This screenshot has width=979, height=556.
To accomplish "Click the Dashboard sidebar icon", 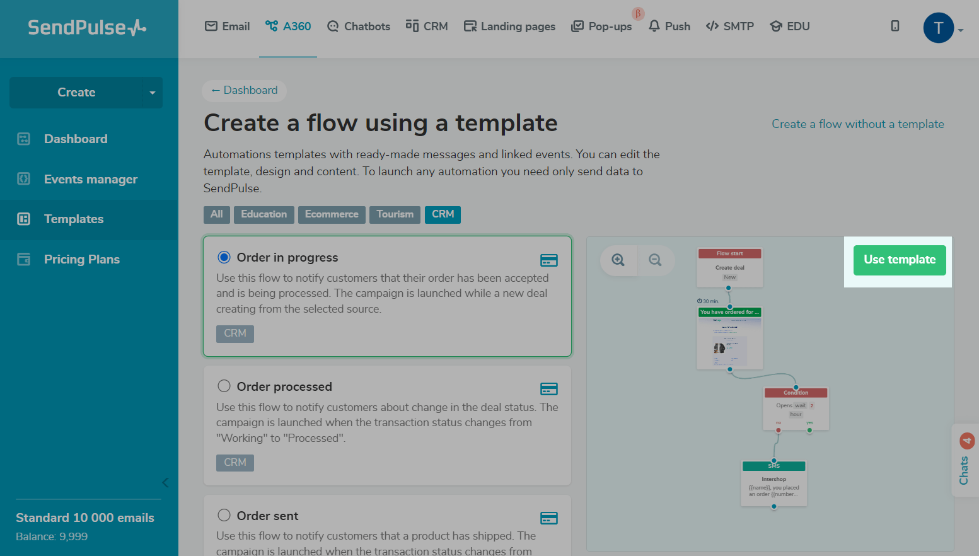I will [x=23, y=139].
